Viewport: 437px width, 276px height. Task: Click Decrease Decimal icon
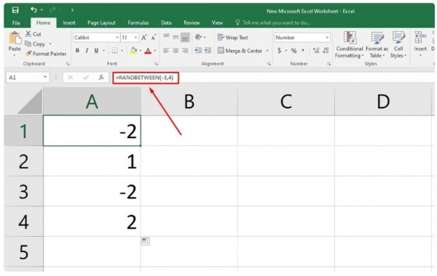pos(326,51)
